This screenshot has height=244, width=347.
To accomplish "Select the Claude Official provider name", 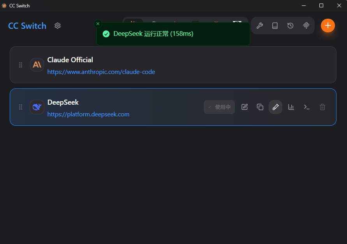I will 70,60.
